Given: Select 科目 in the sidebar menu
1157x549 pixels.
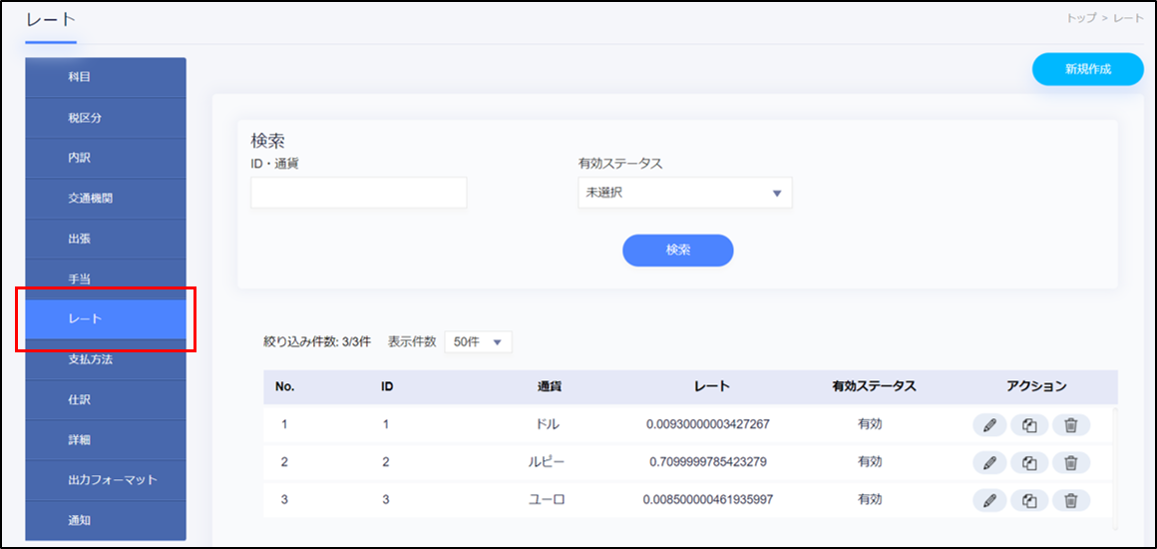Looking at the screenshot, I should point(106,78).
